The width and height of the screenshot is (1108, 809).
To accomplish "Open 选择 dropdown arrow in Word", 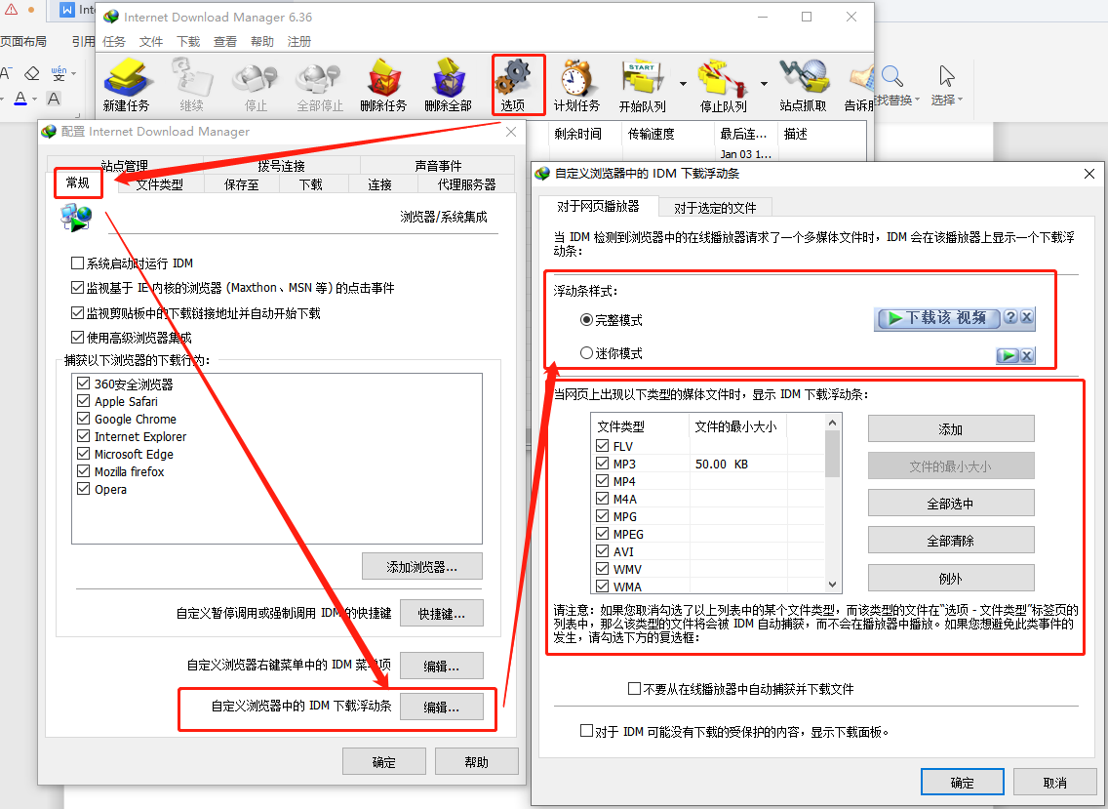I will coord(961,100).
